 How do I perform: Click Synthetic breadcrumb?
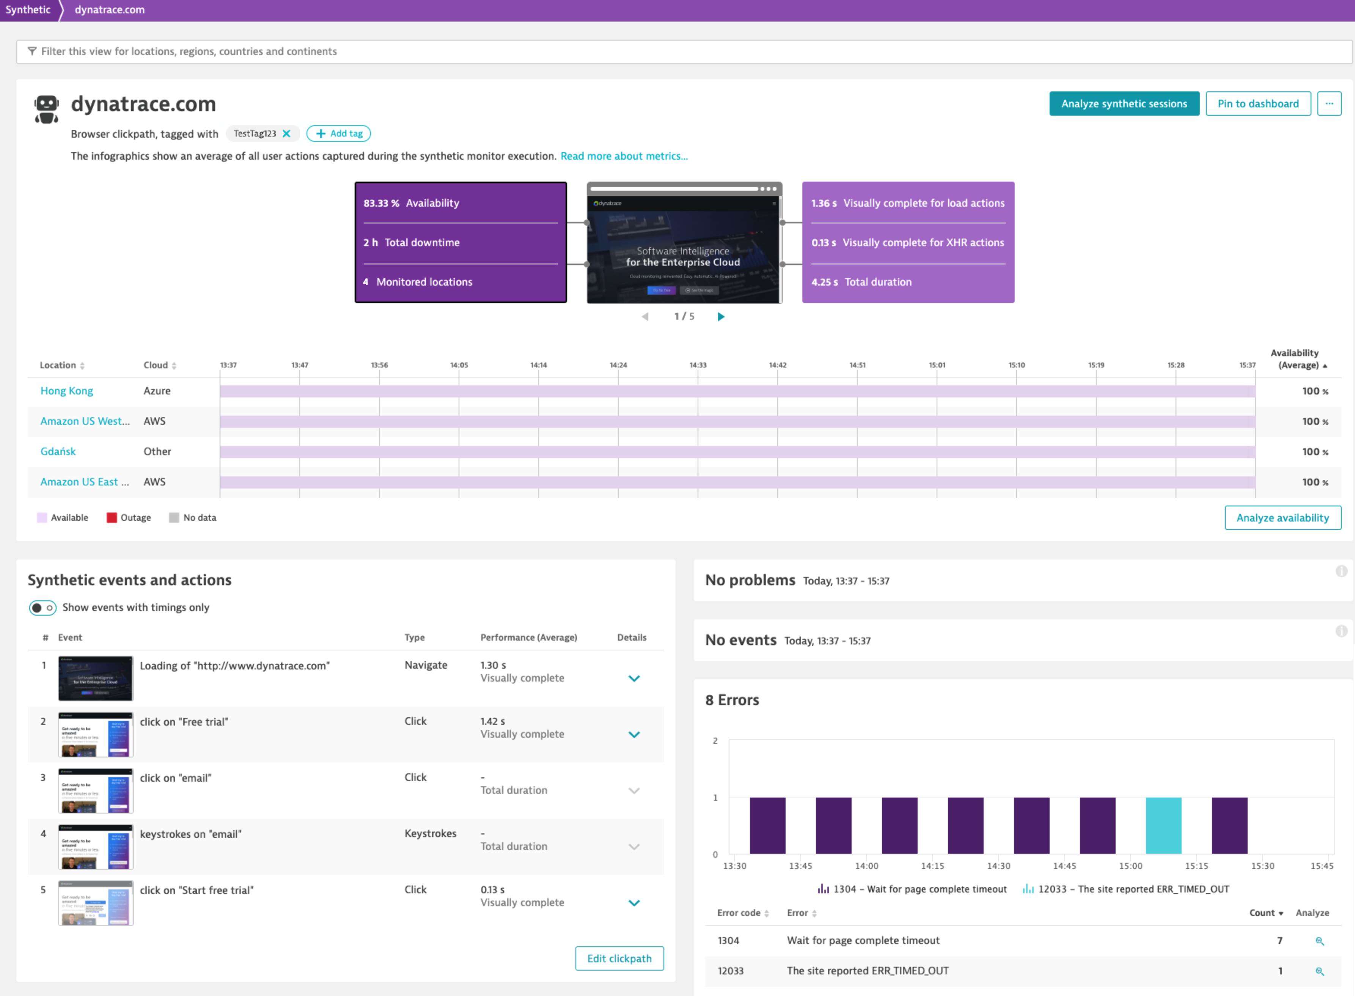pyautogui.click(x=28, y=9)
